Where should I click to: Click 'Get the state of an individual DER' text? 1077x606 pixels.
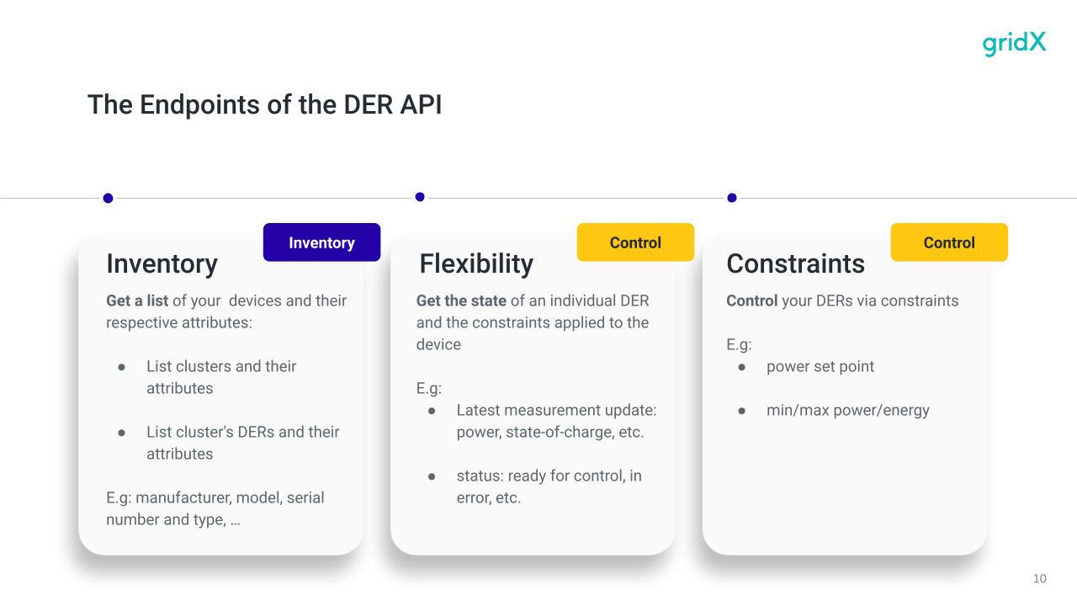pos(533,322)
